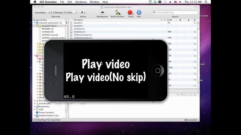
Task: Select CCAction.h in the file list
Action: point(79,29)
